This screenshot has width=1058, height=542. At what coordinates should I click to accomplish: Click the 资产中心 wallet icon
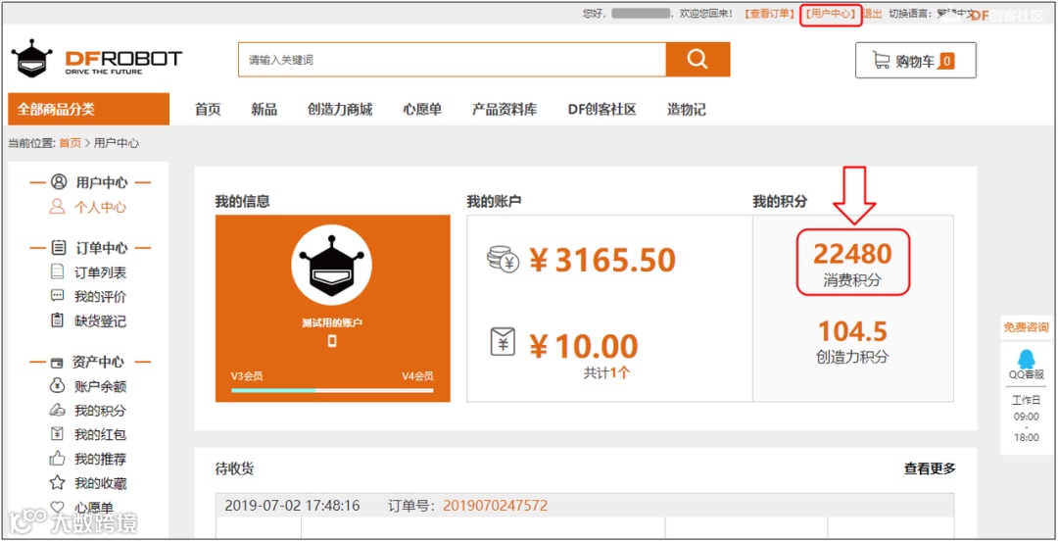[58, 363]
